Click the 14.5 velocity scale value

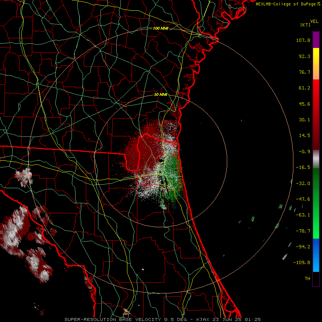pos(304,136)
